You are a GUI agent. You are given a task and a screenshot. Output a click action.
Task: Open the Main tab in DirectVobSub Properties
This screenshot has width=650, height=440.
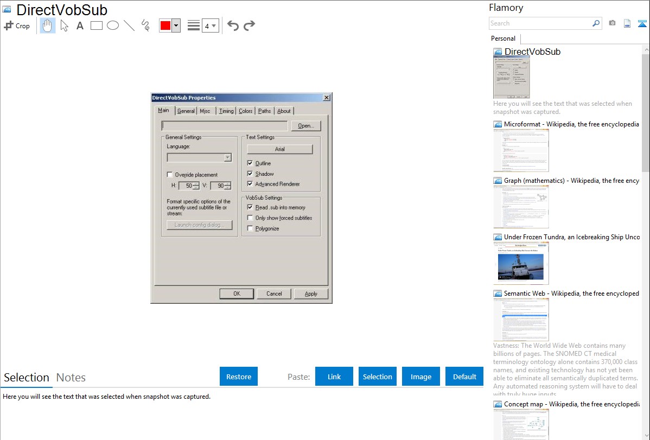pyautogui.click(x=164, y=110)
